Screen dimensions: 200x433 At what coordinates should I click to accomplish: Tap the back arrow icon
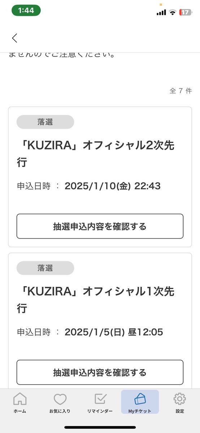pos(14,38)
